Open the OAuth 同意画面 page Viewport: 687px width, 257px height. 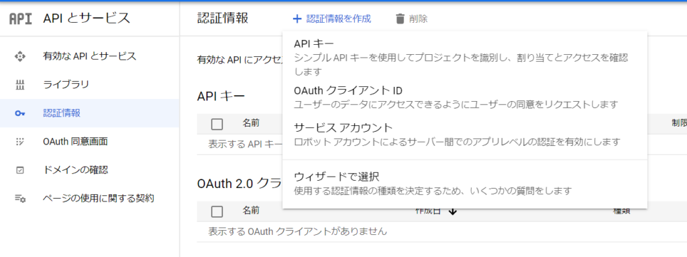(x=89, y=142)
